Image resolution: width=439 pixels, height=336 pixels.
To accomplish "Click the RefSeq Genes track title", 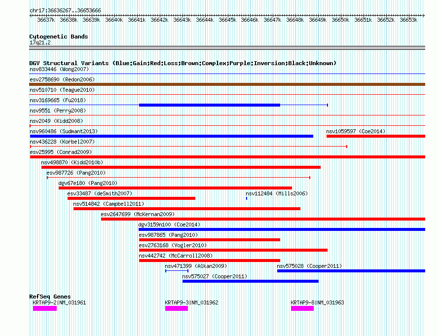I will [x=50, y=296].
